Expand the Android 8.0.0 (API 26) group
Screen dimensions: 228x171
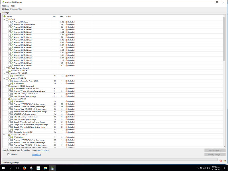pos(4,71)
